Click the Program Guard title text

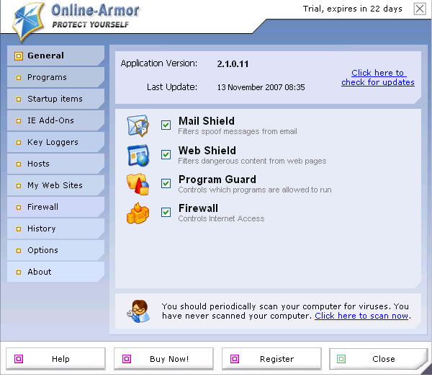tap(217, 179)
